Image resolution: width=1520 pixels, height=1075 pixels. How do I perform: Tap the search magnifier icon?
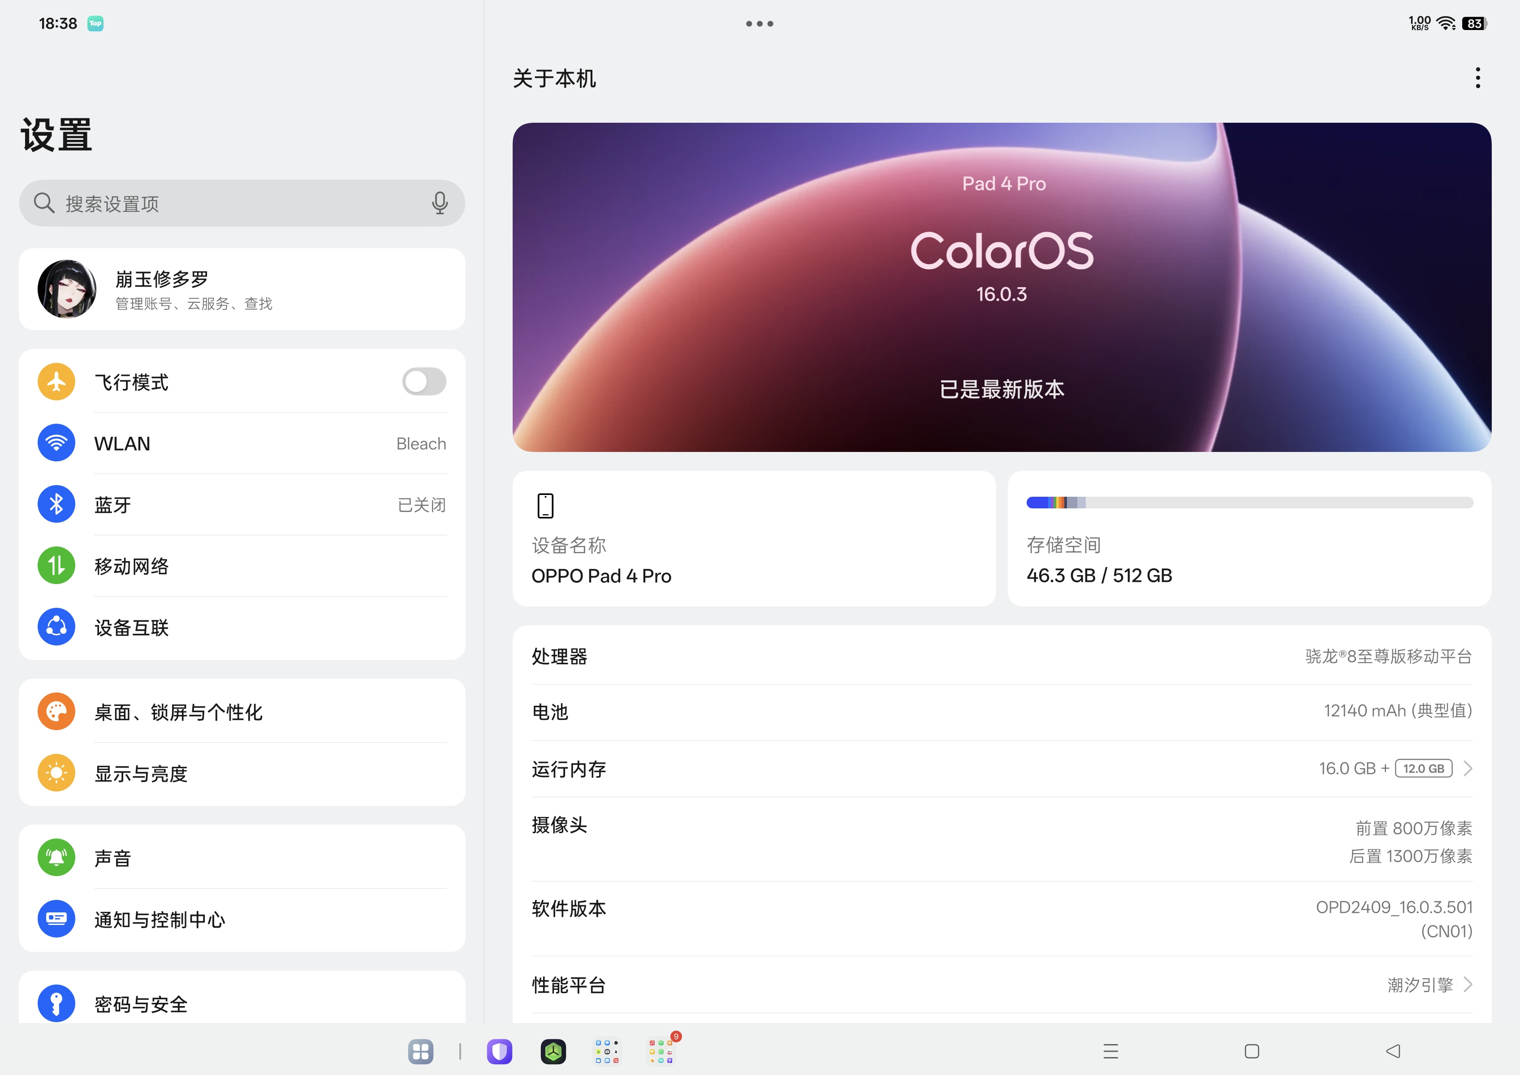44,203
